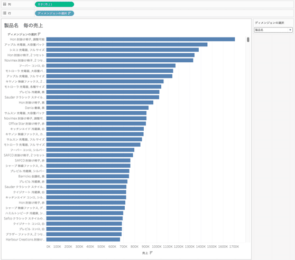This screenshot has height=260, width=295.
Task: Select the blue ディメンジョンの選択 pill on rows
Action: [x=54, y=13]
